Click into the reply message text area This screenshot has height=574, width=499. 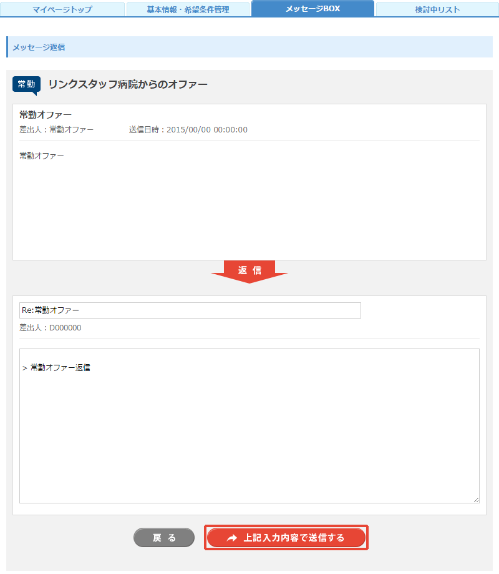click(x=249, y=426)
